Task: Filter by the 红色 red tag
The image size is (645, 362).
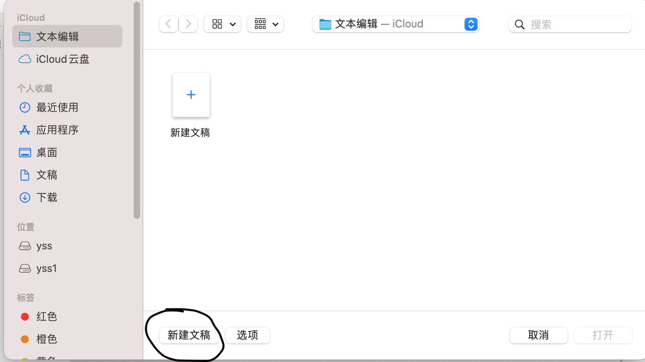Action: click(67, 317)
